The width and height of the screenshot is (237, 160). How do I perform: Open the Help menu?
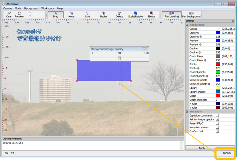pos(60,9)
